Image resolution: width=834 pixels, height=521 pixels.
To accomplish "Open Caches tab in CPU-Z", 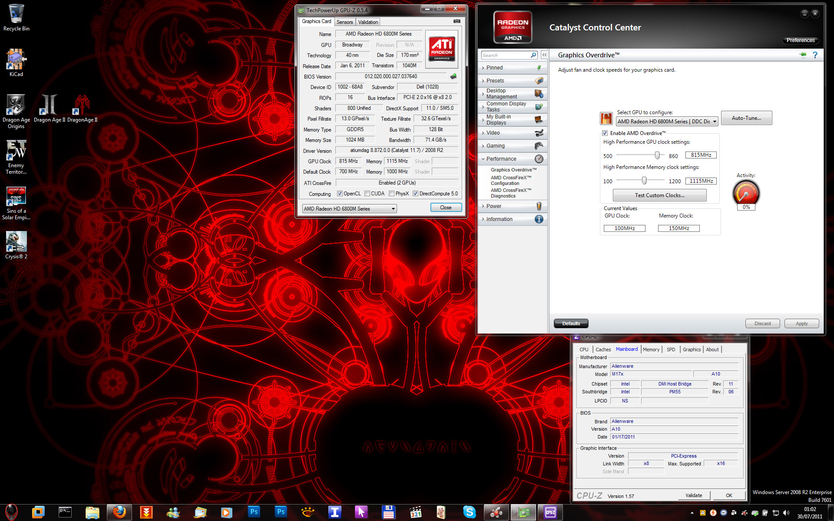I will click(603, 350).
